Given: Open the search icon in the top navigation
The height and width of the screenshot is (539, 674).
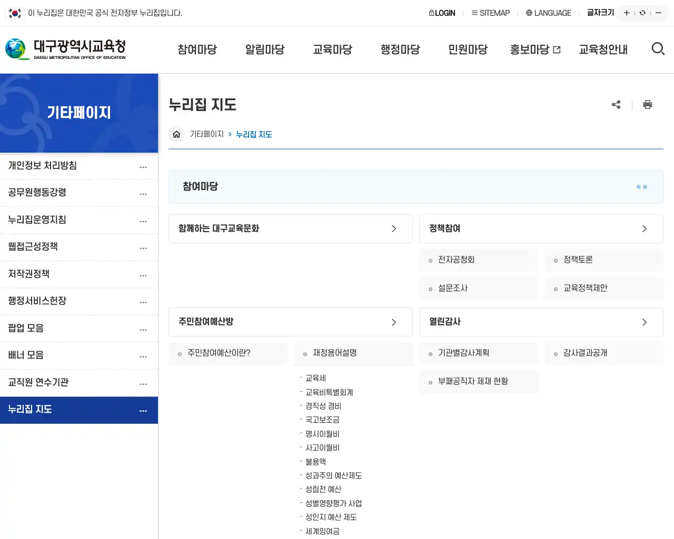Looking at the screenshot, I should click(658, 48).
